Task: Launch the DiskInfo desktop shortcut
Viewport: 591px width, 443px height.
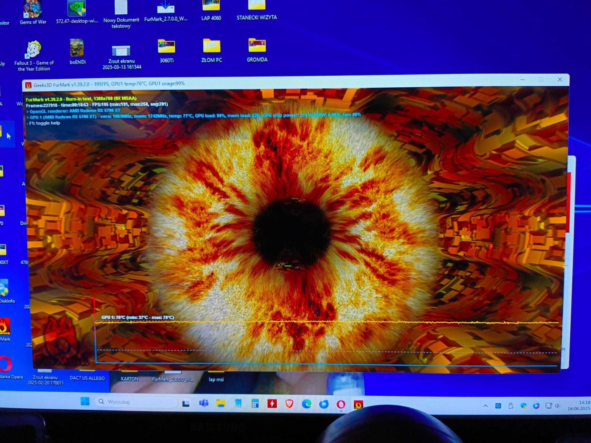Action: coord(6,291)
